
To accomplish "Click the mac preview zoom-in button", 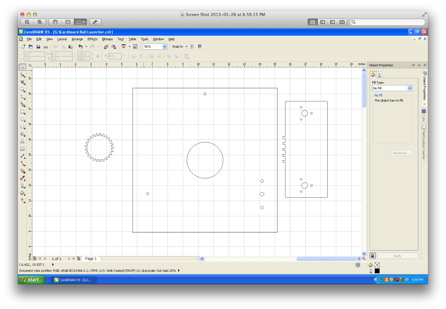I will [40, 22].
